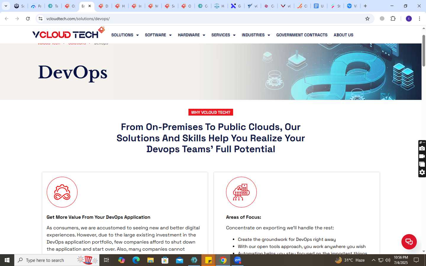The image size is (426, 266).
Task: Open Government Contracts page
Action: click(302, 35)
